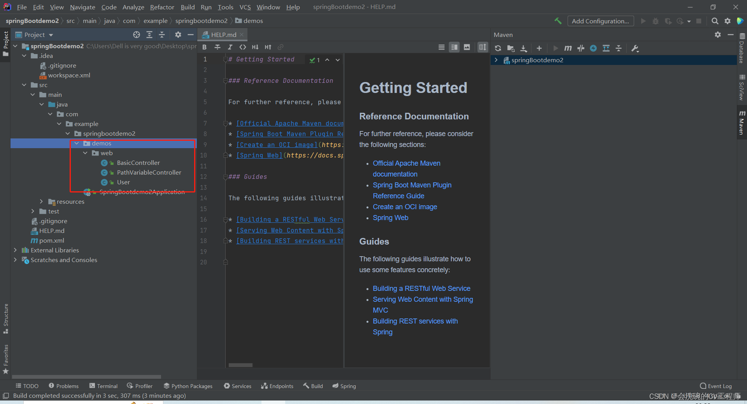Click Maven Download Sources icon
This screenshot has height=404, width=747.
click(524, 48)
